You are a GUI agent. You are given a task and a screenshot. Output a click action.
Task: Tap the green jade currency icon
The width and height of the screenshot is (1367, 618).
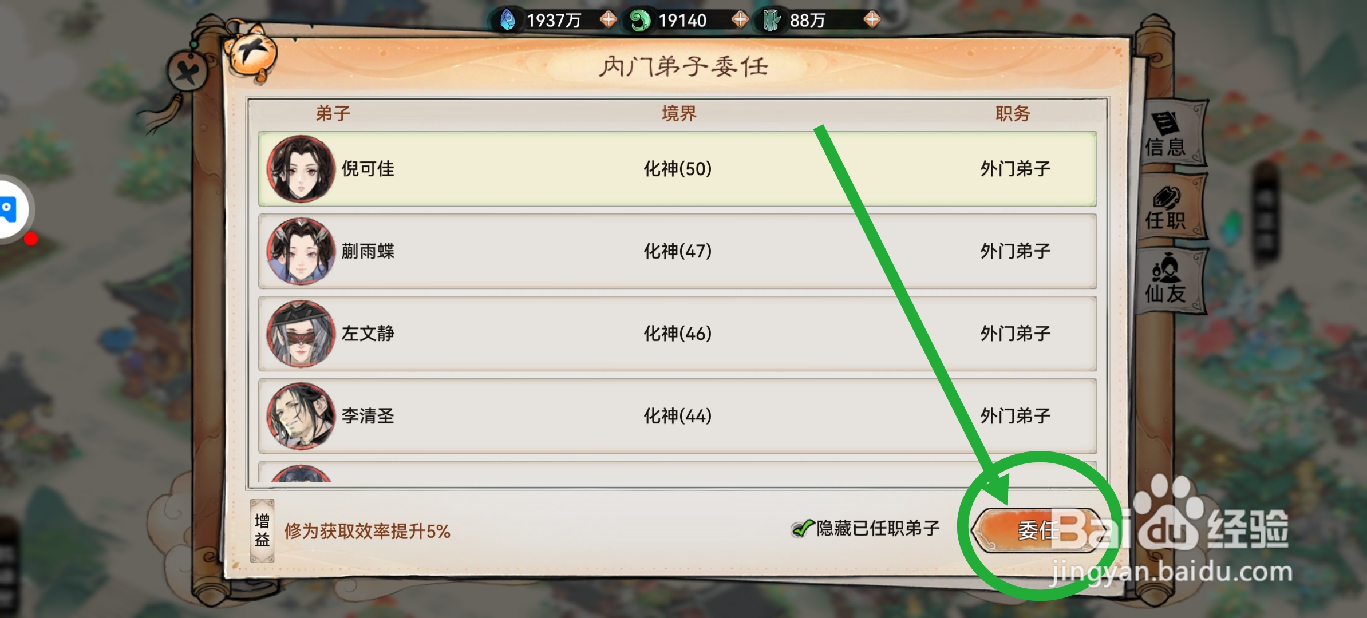tap(639, 21)
